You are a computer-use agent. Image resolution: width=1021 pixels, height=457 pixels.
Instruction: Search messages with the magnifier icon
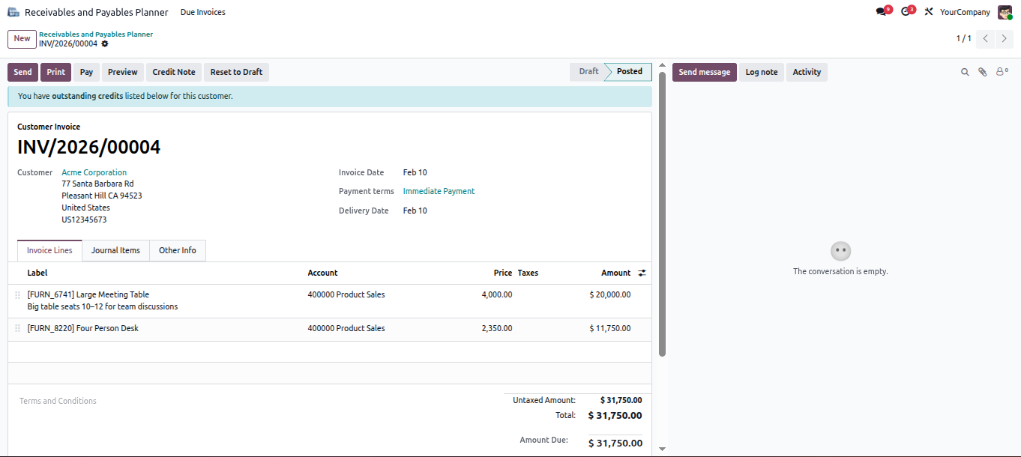pyautogui.click(x=966, y=72)
